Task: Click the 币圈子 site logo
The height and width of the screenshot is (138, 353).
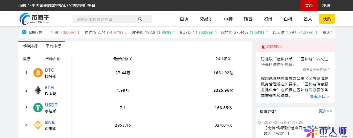Action: pos(34,19)
